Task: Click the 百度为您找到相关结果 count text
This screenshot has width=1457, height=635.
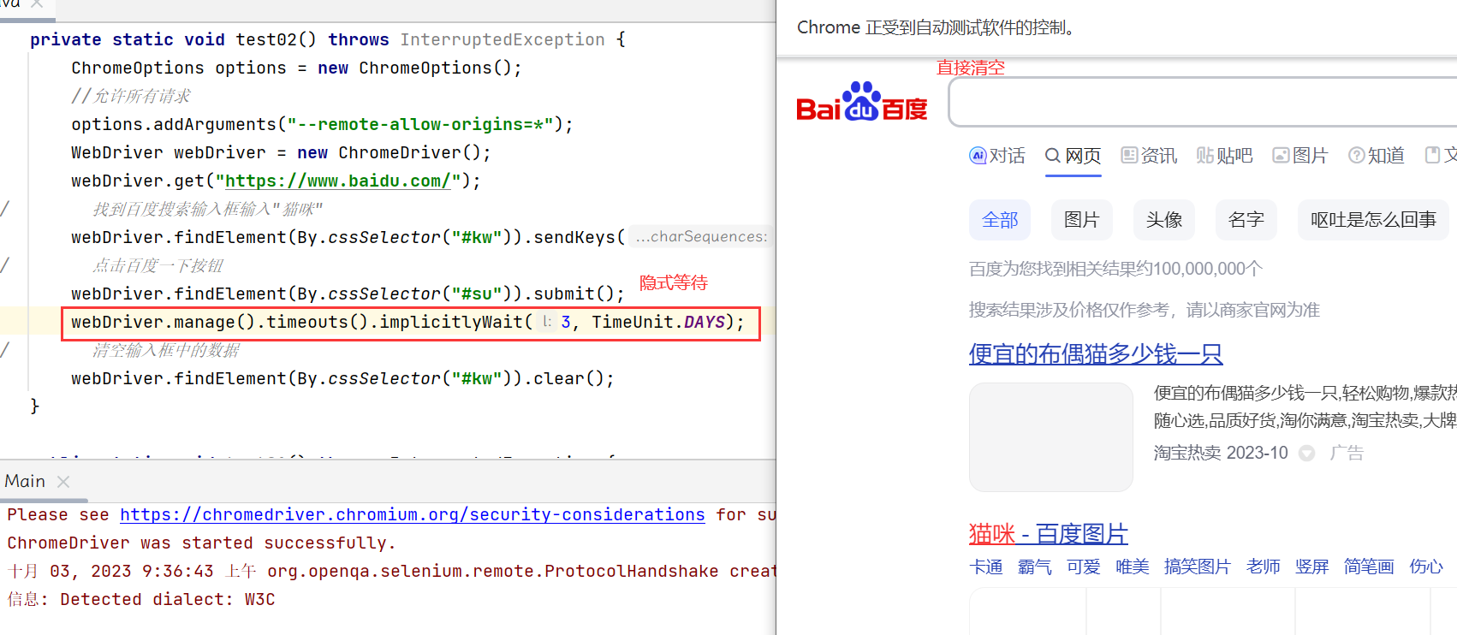Action: coord(1115,269)
